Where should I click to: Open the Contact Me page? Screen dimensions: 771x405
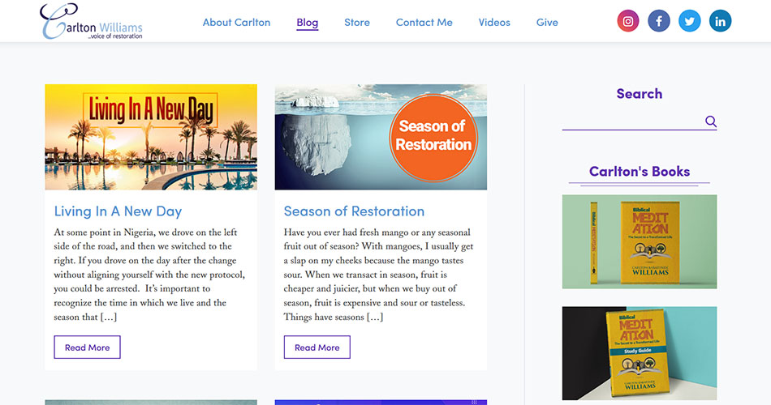(x=424, y=23)
